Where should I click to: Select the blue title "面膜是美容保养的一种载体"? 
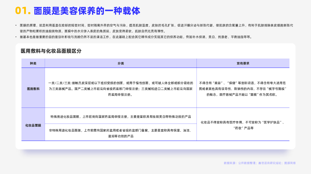pos(87,11)
